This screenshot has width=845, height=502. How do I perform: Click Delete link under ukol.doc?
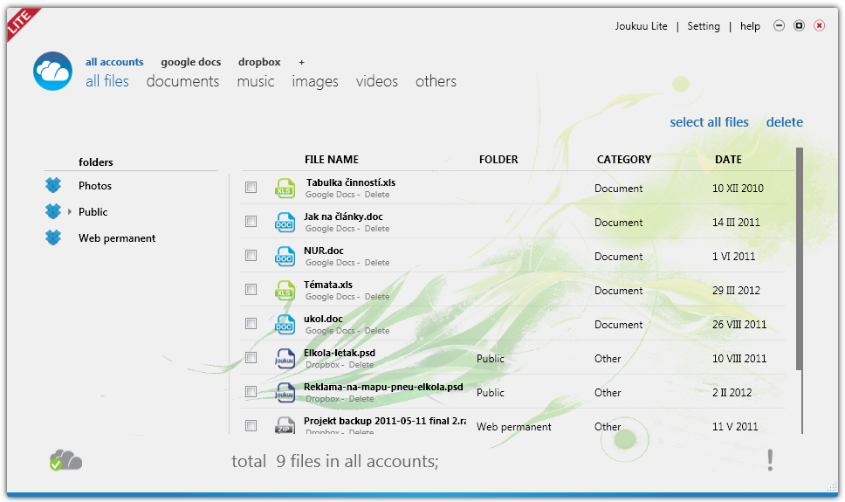[x=377, y=331]
